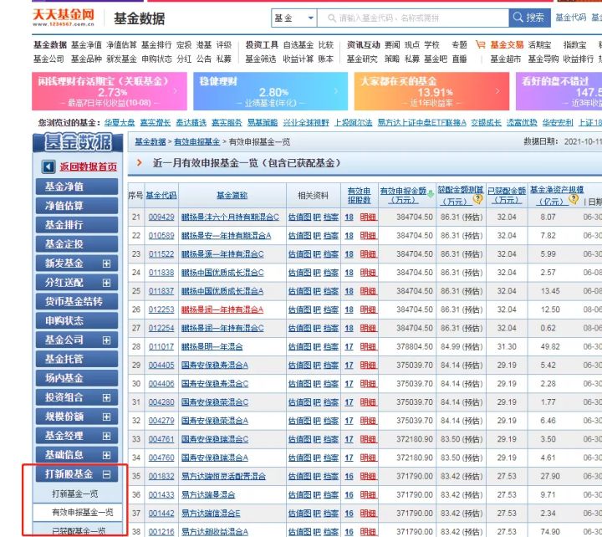
Task: Expand the 基金公司 sidebar section
Action: coord(106,340)
